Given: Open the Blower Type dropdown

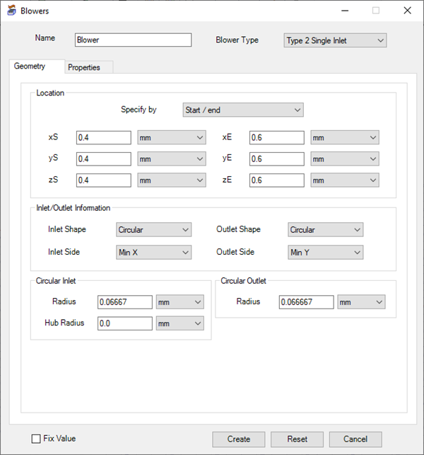Looking at the screenshot, I should (335, 40).
